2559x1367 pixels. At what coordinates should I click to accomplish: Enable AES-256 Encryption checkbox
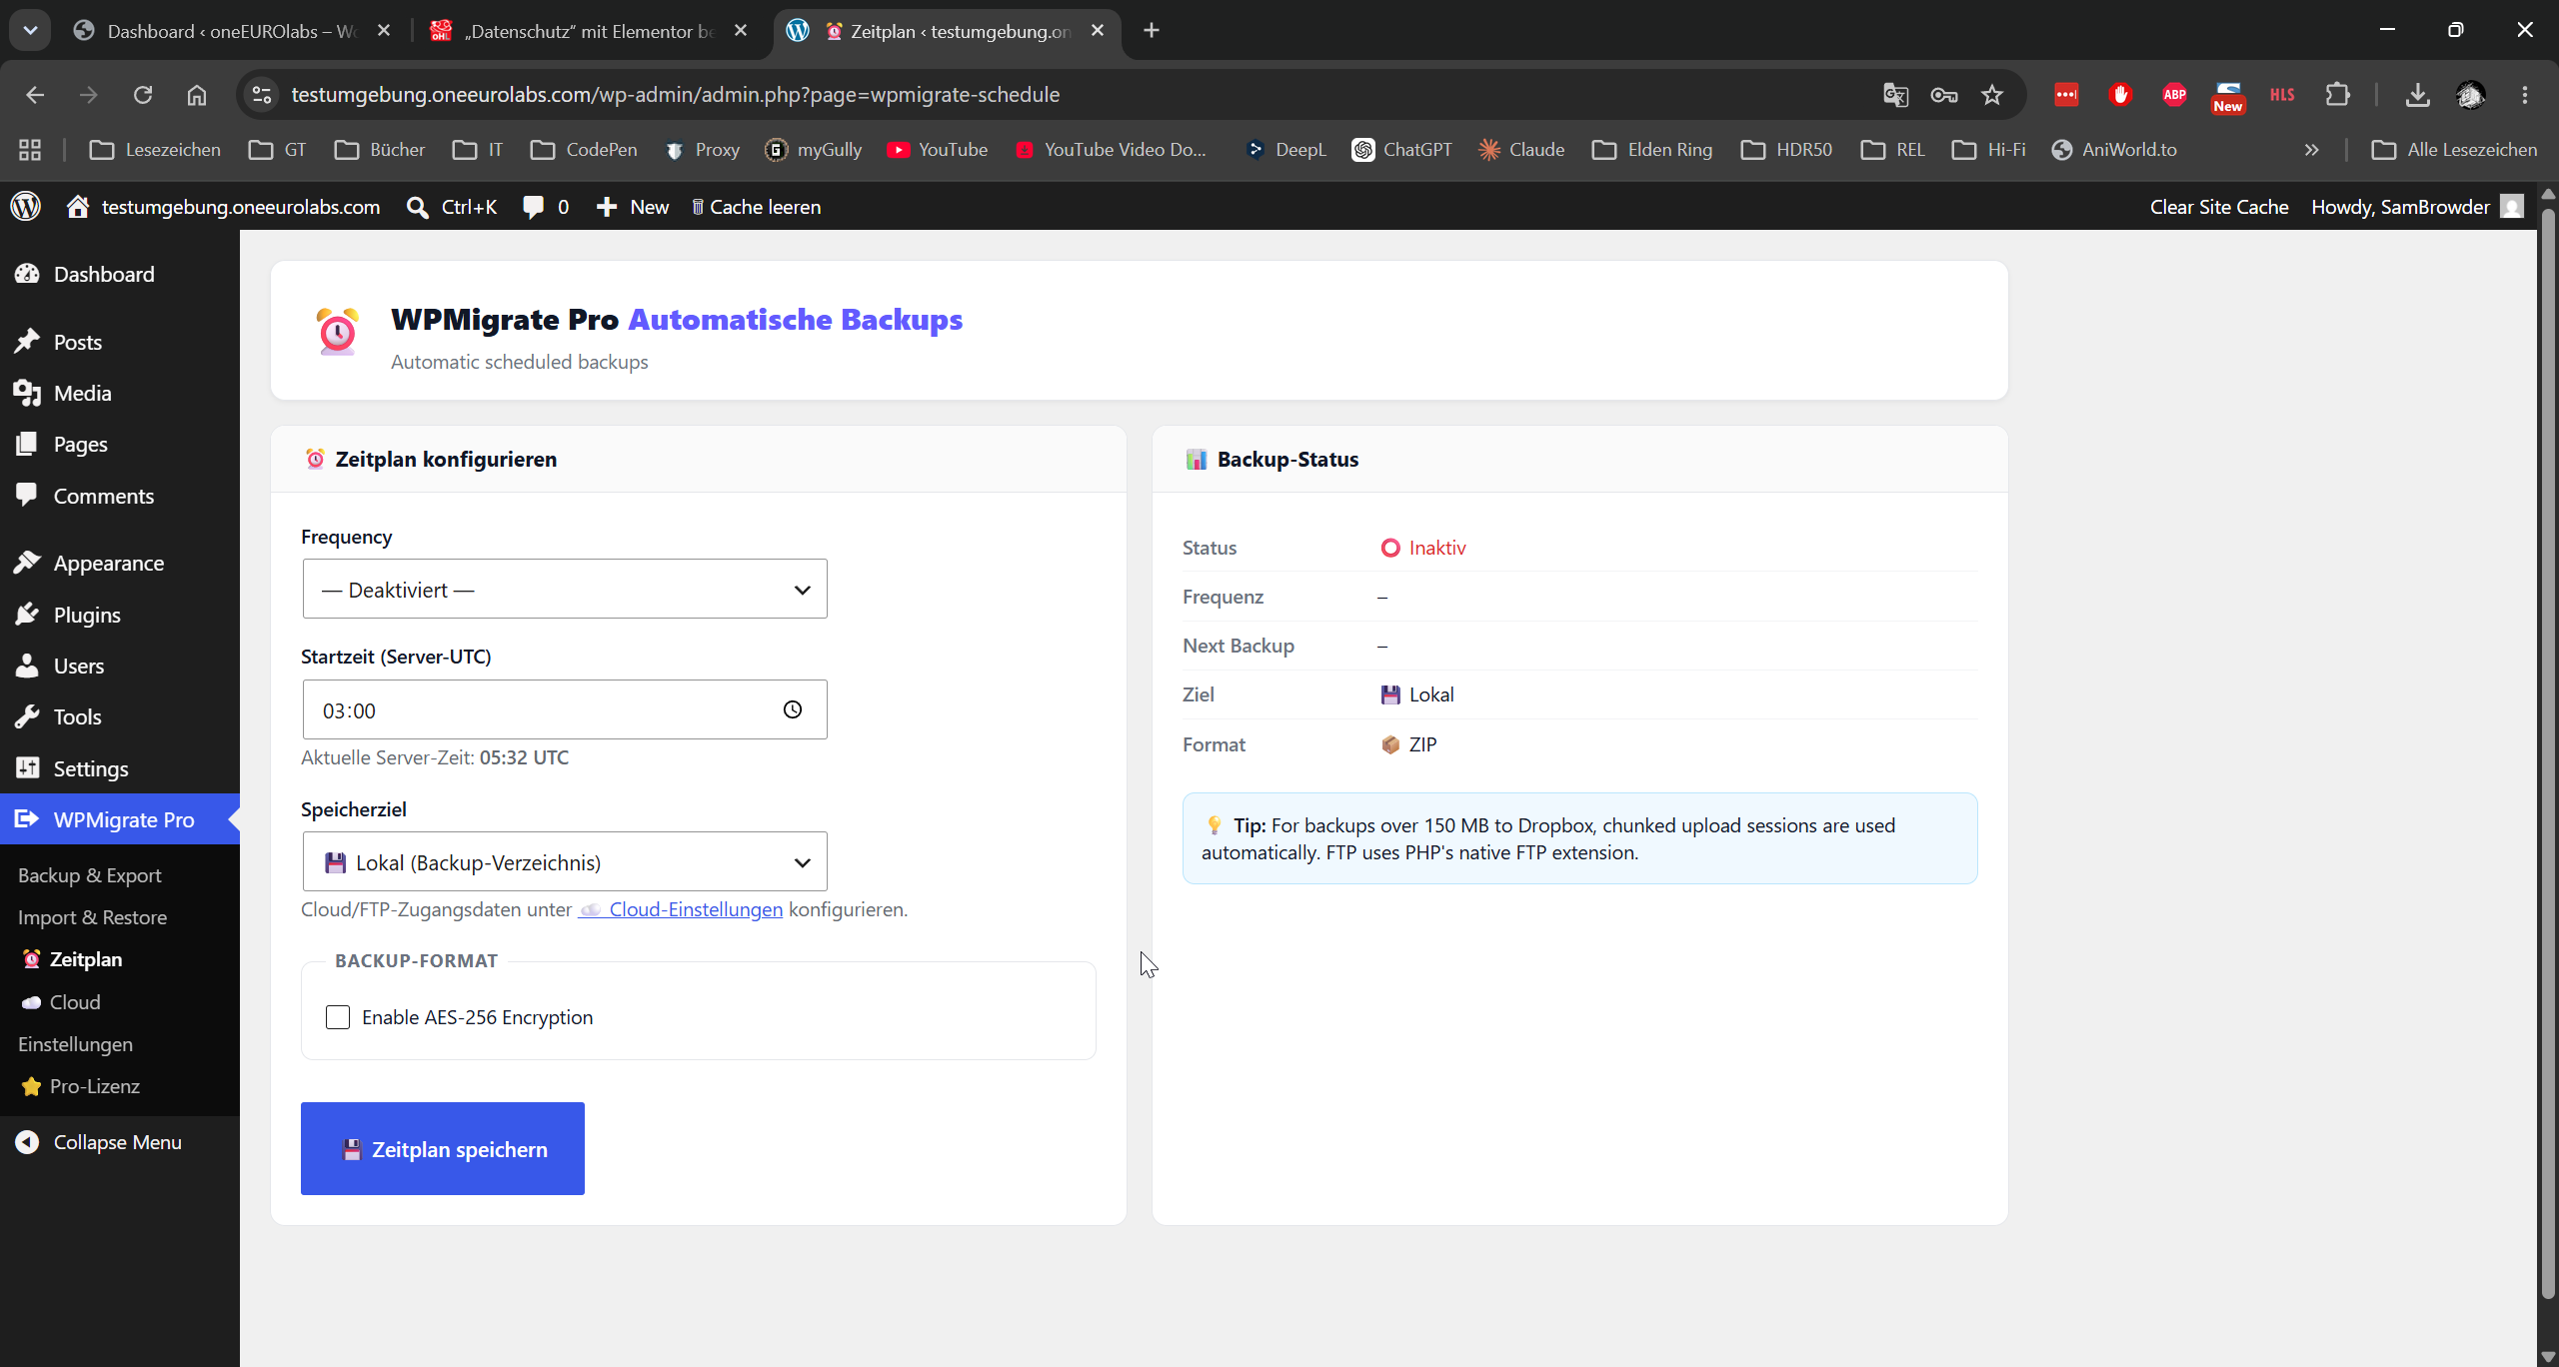(x=338, y=1017)
